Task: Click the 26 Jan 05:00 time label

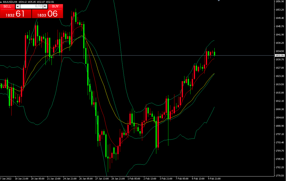Action: coord(86,179)
